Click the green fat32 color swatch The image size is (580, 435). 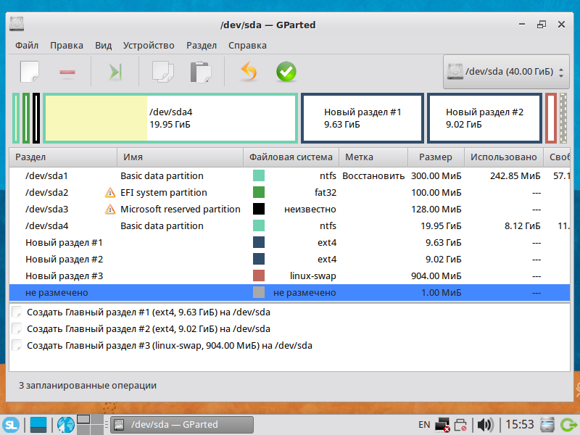pyautogui.click(x=259, y=192)
